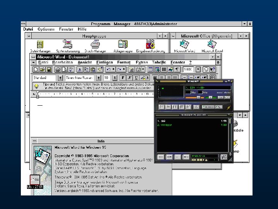Select track "2. voyager" in playlist
Image resolution: width=278 pixels, height=209 pixels.
pyautogui.click(x=192, y=125)
